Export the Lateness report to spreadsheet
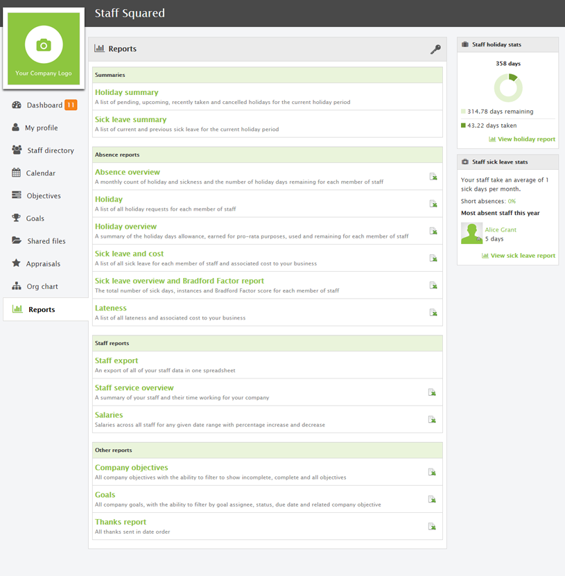This screenshot has width=565, height=576. (433, 312)
